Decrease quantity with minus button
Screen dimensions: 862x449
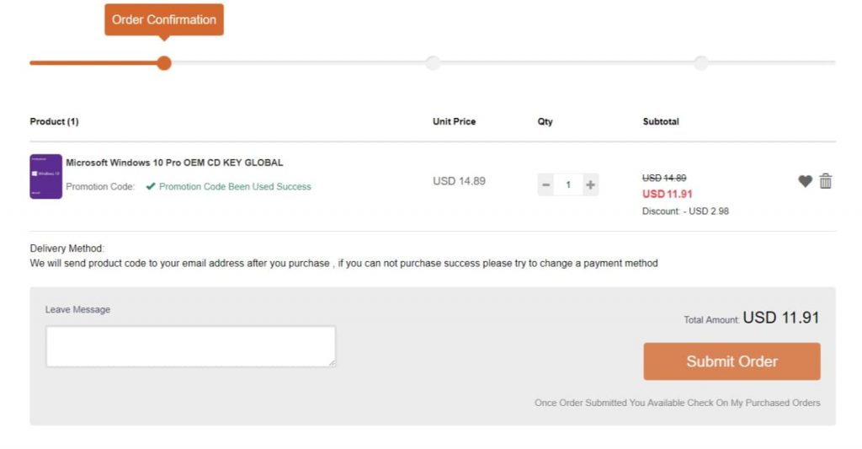pos(545,184)
